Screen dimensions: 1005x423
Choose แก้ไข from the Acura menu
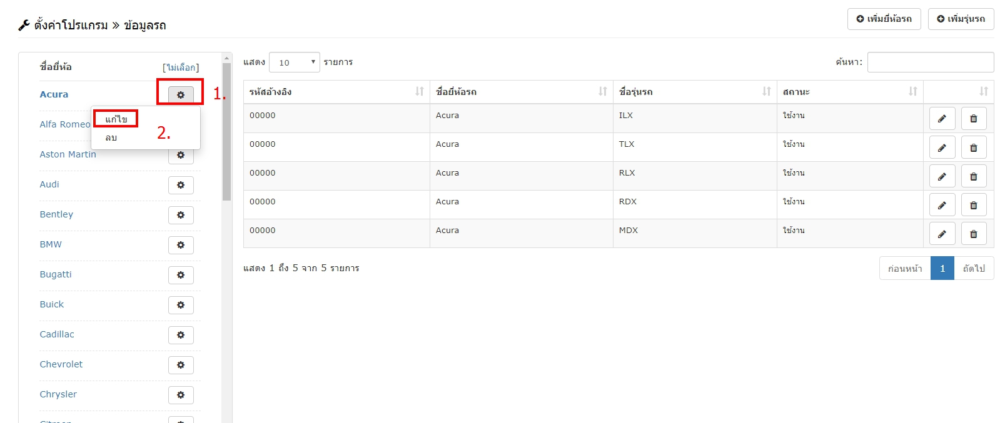pyautogui.click(x=116, y=119)
